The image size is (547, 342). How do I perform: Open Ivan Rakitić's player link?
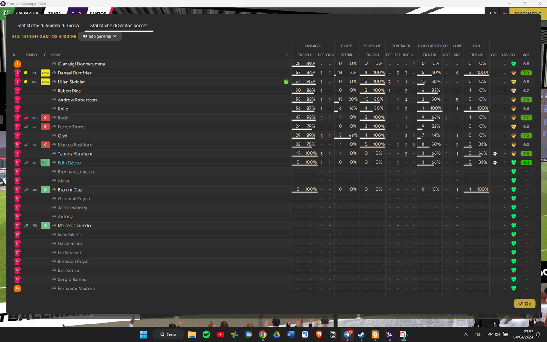[x=69, y=234]
